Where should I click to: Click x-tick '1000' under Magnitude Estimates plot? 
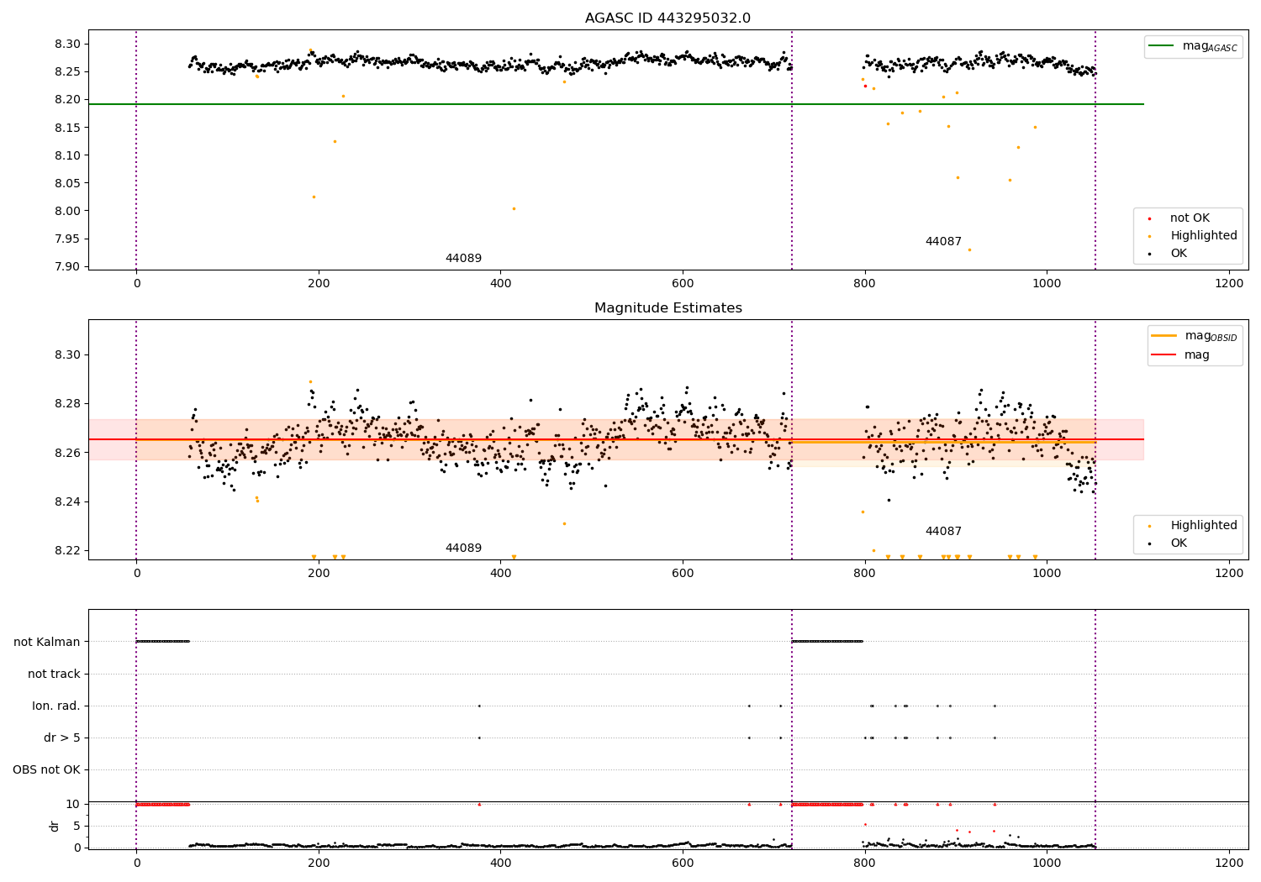click(1047, 574)
